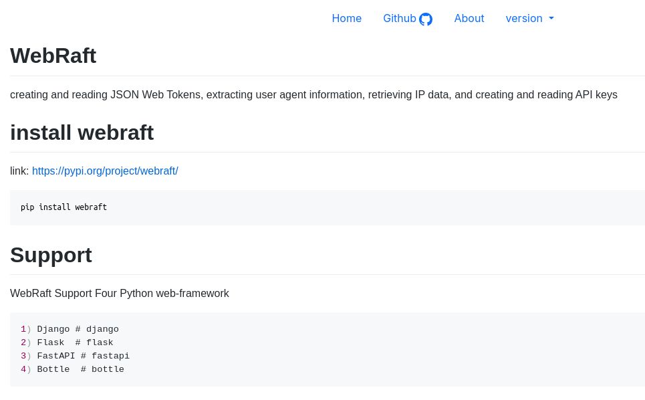645x400 pixels.
Task: Go to the About page
Action: click(469, 19)
